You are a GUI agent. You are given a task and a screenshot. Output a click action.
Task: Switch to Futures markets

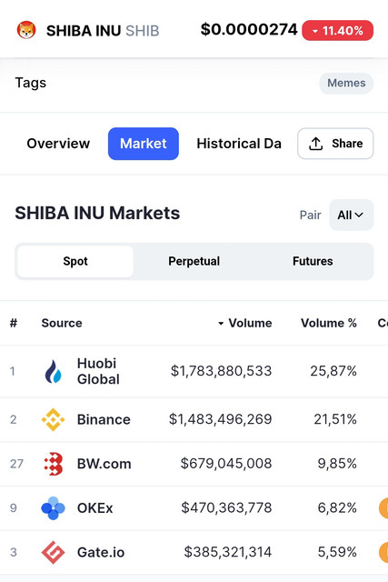pos(313,261)
